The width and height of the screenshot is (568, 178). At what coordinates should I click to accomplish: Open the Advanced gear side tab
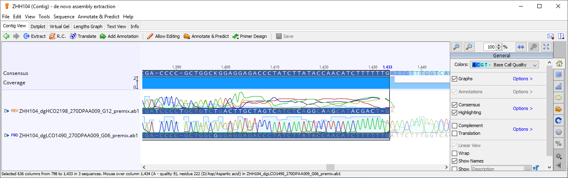click(559, 132)
